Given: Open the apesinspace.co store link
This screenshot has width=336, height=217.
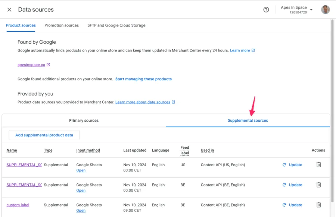Looking at the screenshot, I should tap(31, 65).
